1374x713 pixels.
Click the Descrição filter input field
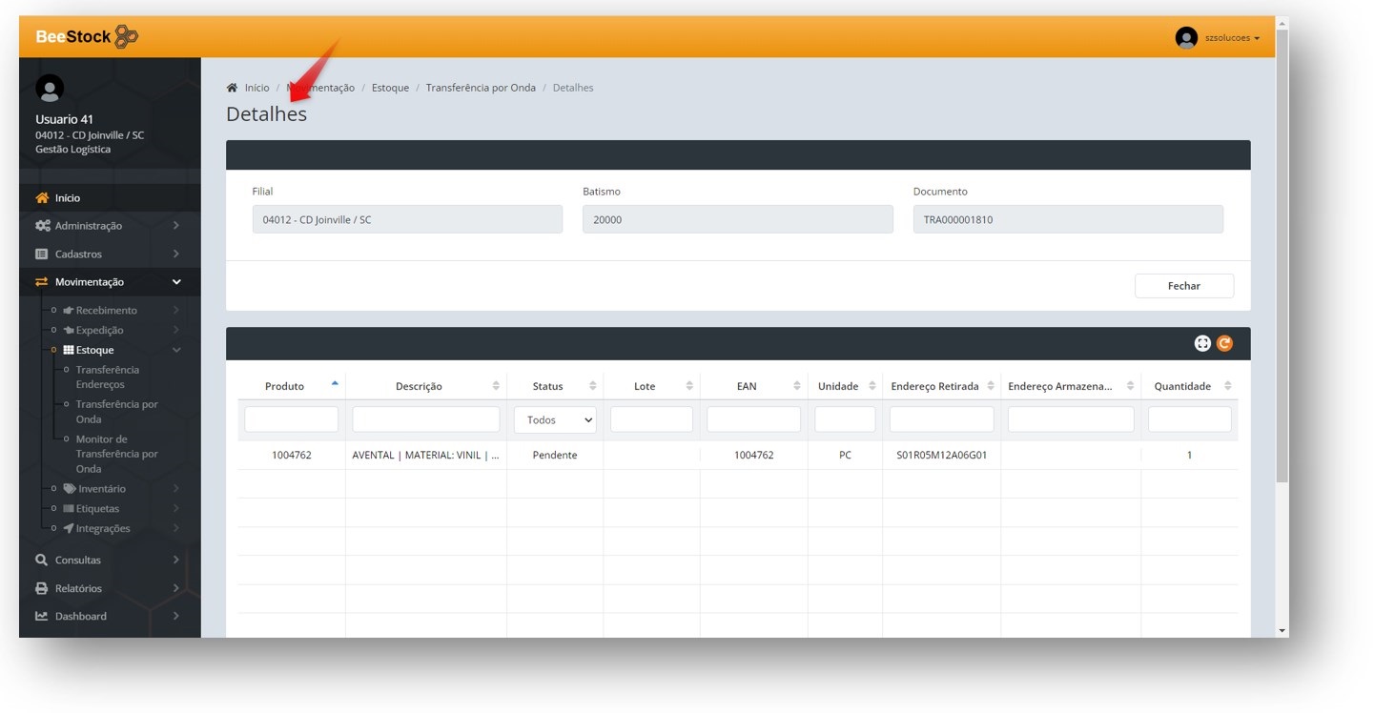(425, 419)
